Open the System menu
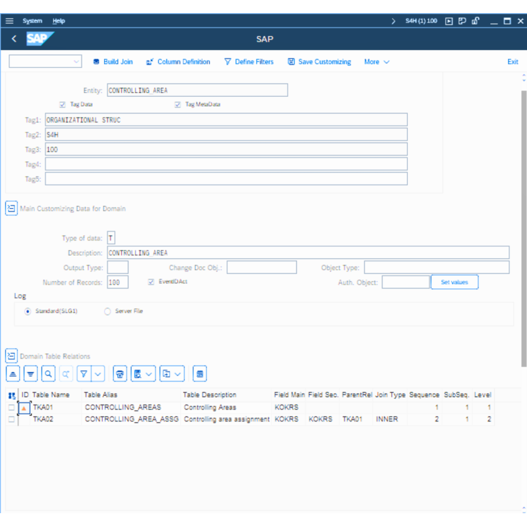 [32, 21]
